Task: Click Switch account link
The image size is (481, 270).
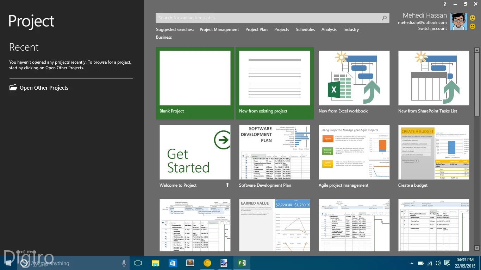Action: pos(432,28)
